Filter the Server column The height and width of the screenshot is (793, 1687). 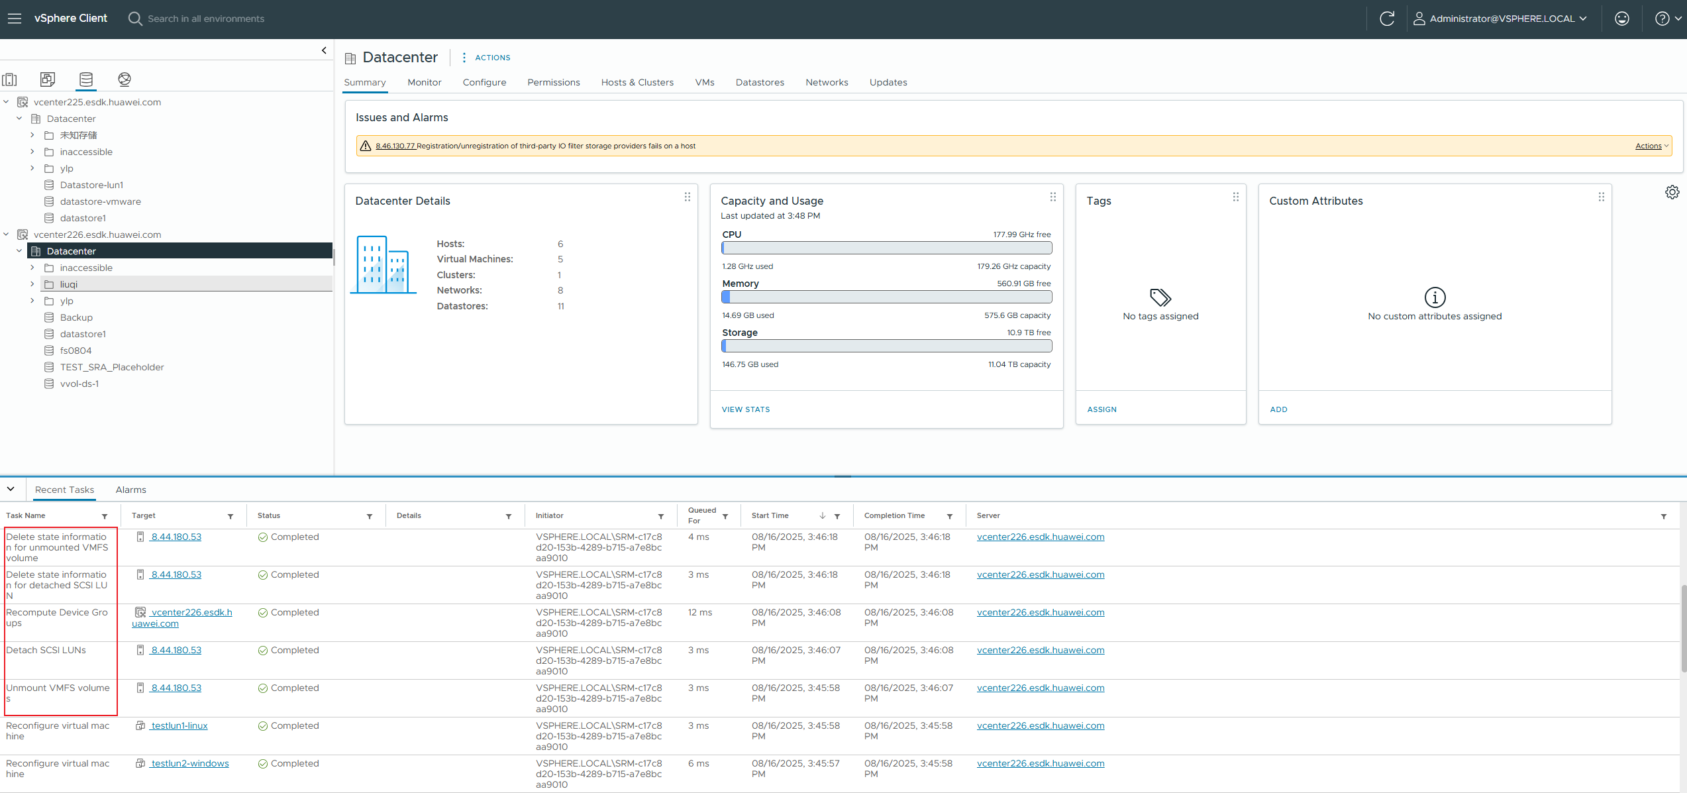1664,516
